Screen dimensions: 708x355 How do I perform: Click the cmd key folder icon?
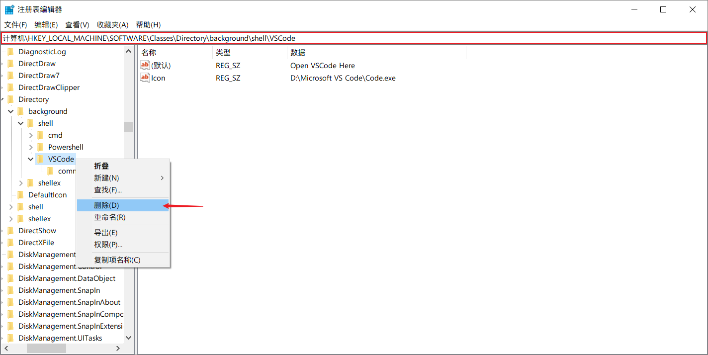pyautogui.click(x=40, y=135)
